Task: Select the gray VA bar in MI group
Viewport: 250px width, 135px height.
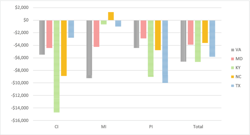Action: tap(89, 49)
